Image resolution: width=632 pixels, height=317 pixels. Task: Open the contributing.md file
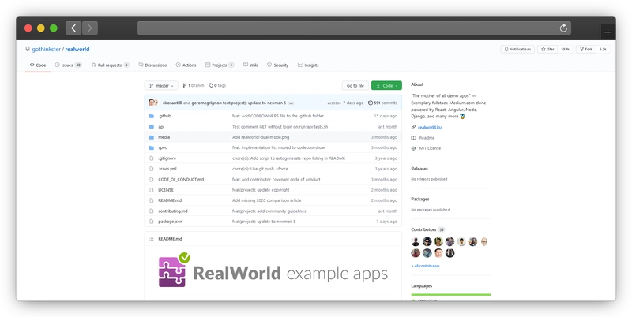pyautogui.click(x=172, y=211)
